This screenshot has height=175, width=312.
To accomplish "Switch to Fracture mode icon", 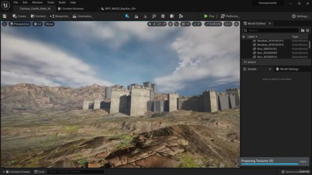I will click(172, 16).
